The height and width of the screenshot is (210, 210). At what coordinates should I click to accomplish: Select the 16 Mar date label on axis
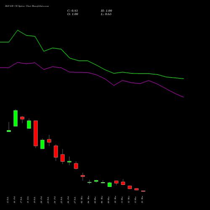(142, 199)
